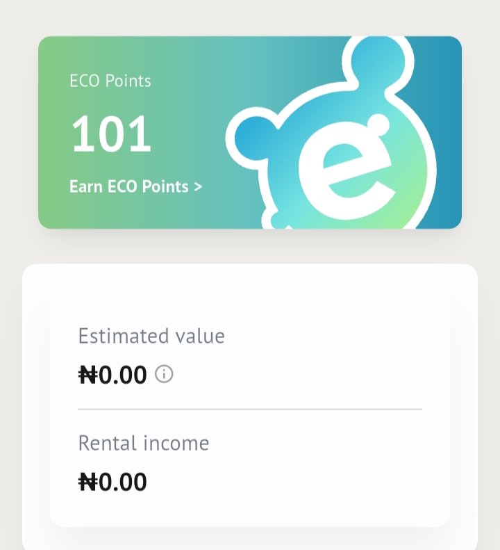Tap the Rental income ₦0.00 amount
This screenshot has width=500, height=550.
pyautogui.click(x=112, y=483)
